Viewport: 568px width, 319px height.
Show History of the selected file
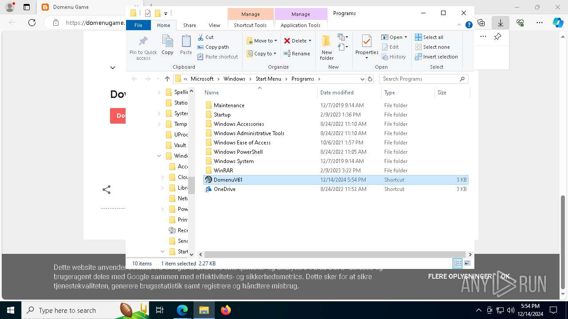click(x=394, y=57)
